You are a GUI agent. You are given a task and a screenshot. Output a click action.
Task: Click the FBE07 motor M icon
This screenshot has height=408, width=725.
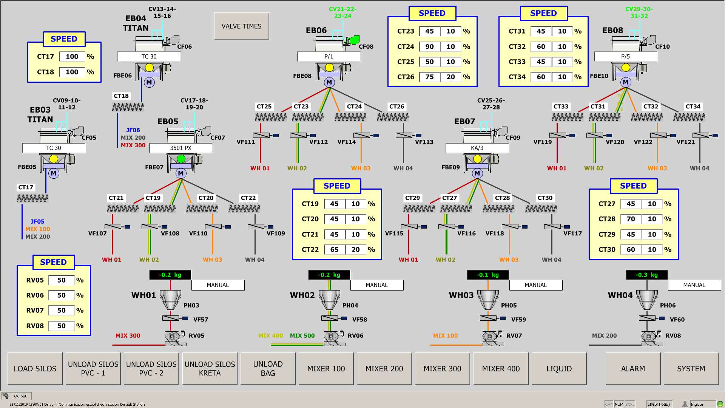(x=181, y=173)
